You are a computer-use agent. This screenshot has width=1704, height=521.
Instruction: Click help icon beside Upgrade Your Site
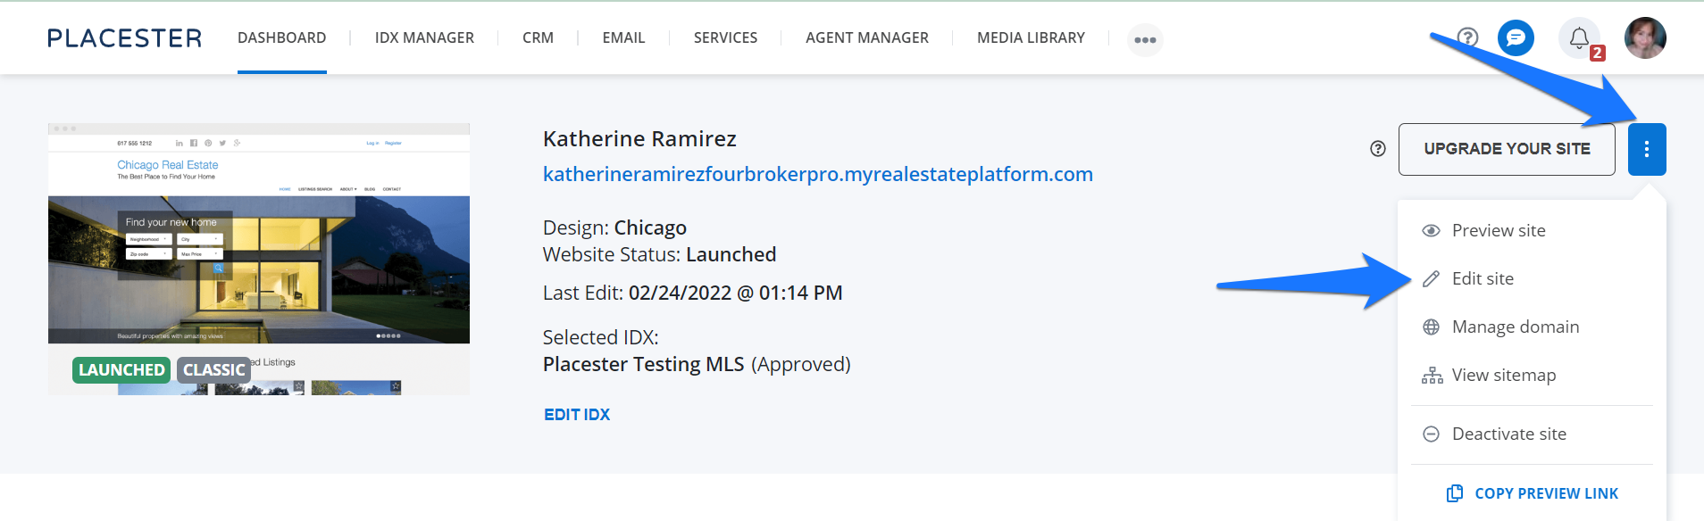(x=1378, y=149)
